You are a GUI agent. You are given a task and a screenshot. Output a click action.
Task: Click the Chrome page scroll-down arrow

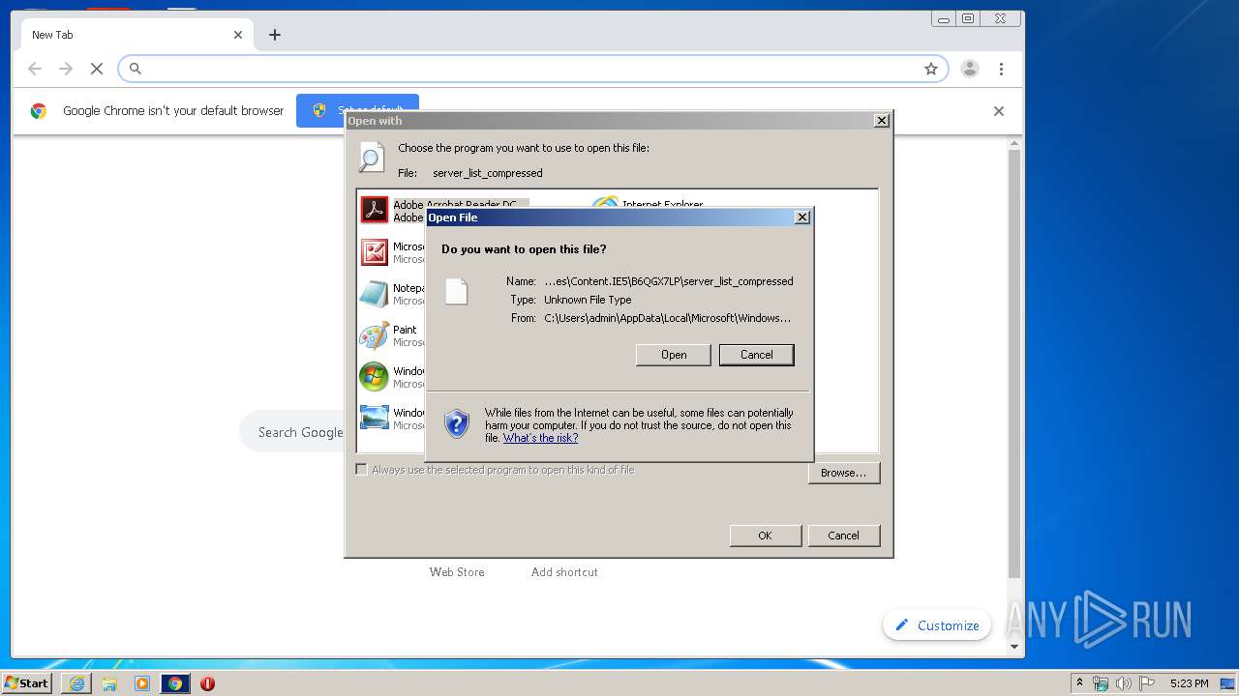1014,647
